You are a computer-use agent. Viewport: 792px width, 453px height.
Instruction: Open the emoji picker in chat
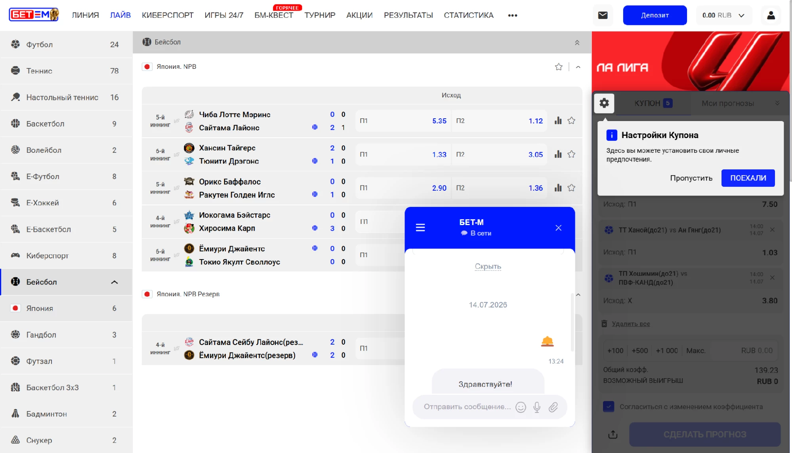click(521, 407)
